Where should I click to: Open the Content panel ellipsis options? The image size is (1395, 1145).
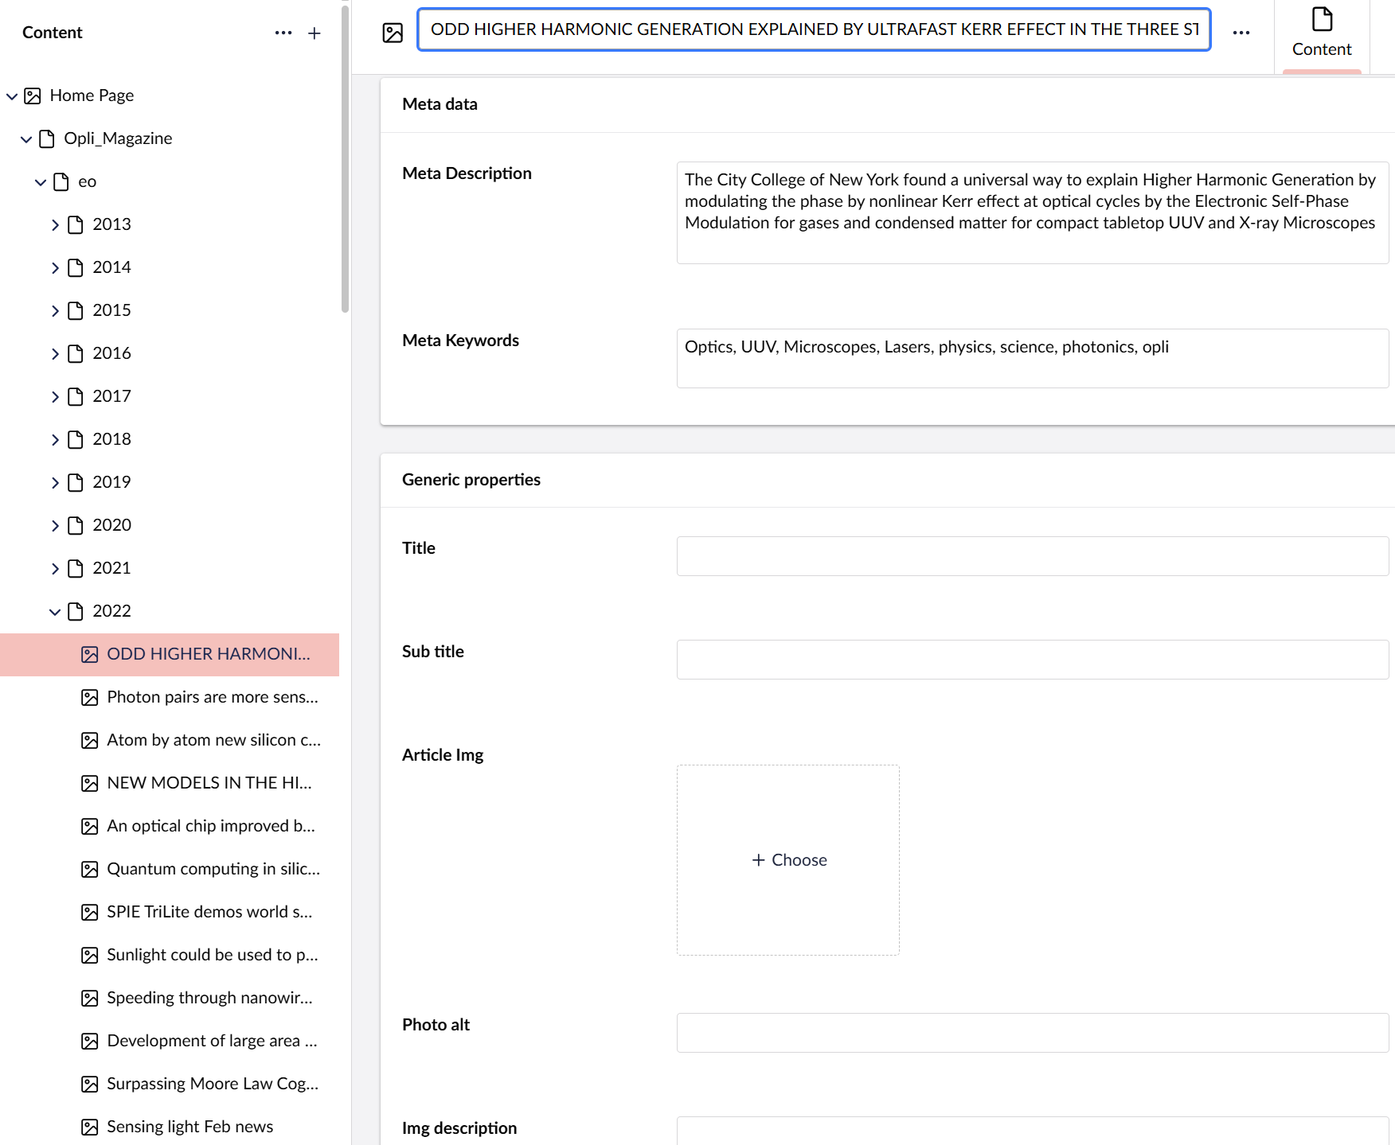click(x=283, y=33)
